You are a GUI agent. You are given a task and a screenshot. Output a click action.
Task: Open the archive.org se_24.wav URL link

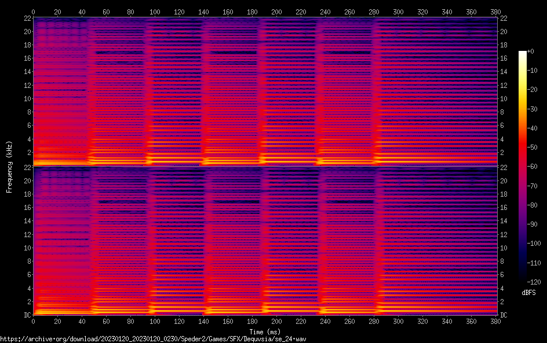pyautogui.click(x=153, y=339)
